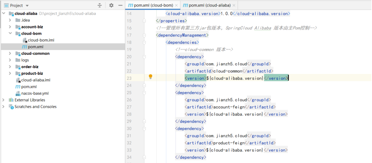The width and height of the screenshot is (372, 163).
Task: Toggle code fold at line 18 dependencies
Action: [x=144, y=42]
